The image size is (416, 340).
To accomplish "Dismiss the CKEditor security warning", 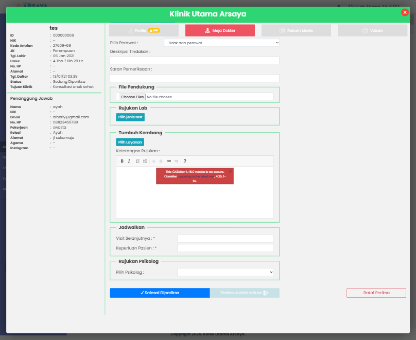I will coord(230,171).
